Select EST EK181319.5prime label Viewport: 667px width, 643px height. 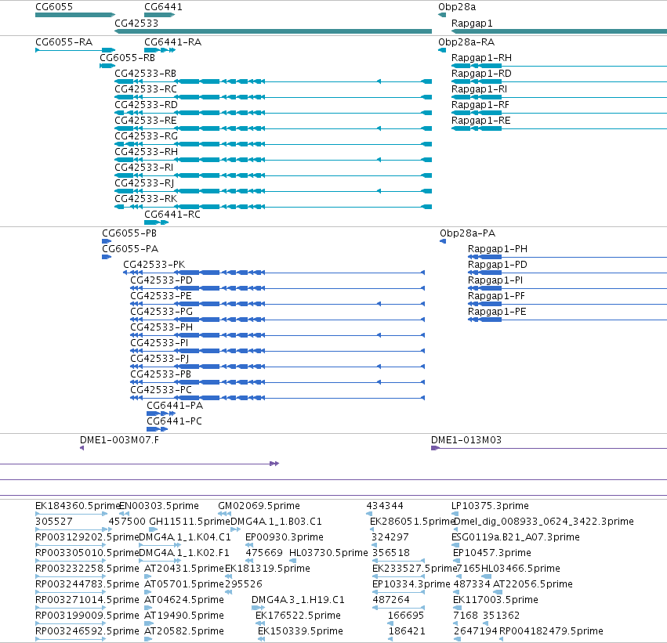267,569
